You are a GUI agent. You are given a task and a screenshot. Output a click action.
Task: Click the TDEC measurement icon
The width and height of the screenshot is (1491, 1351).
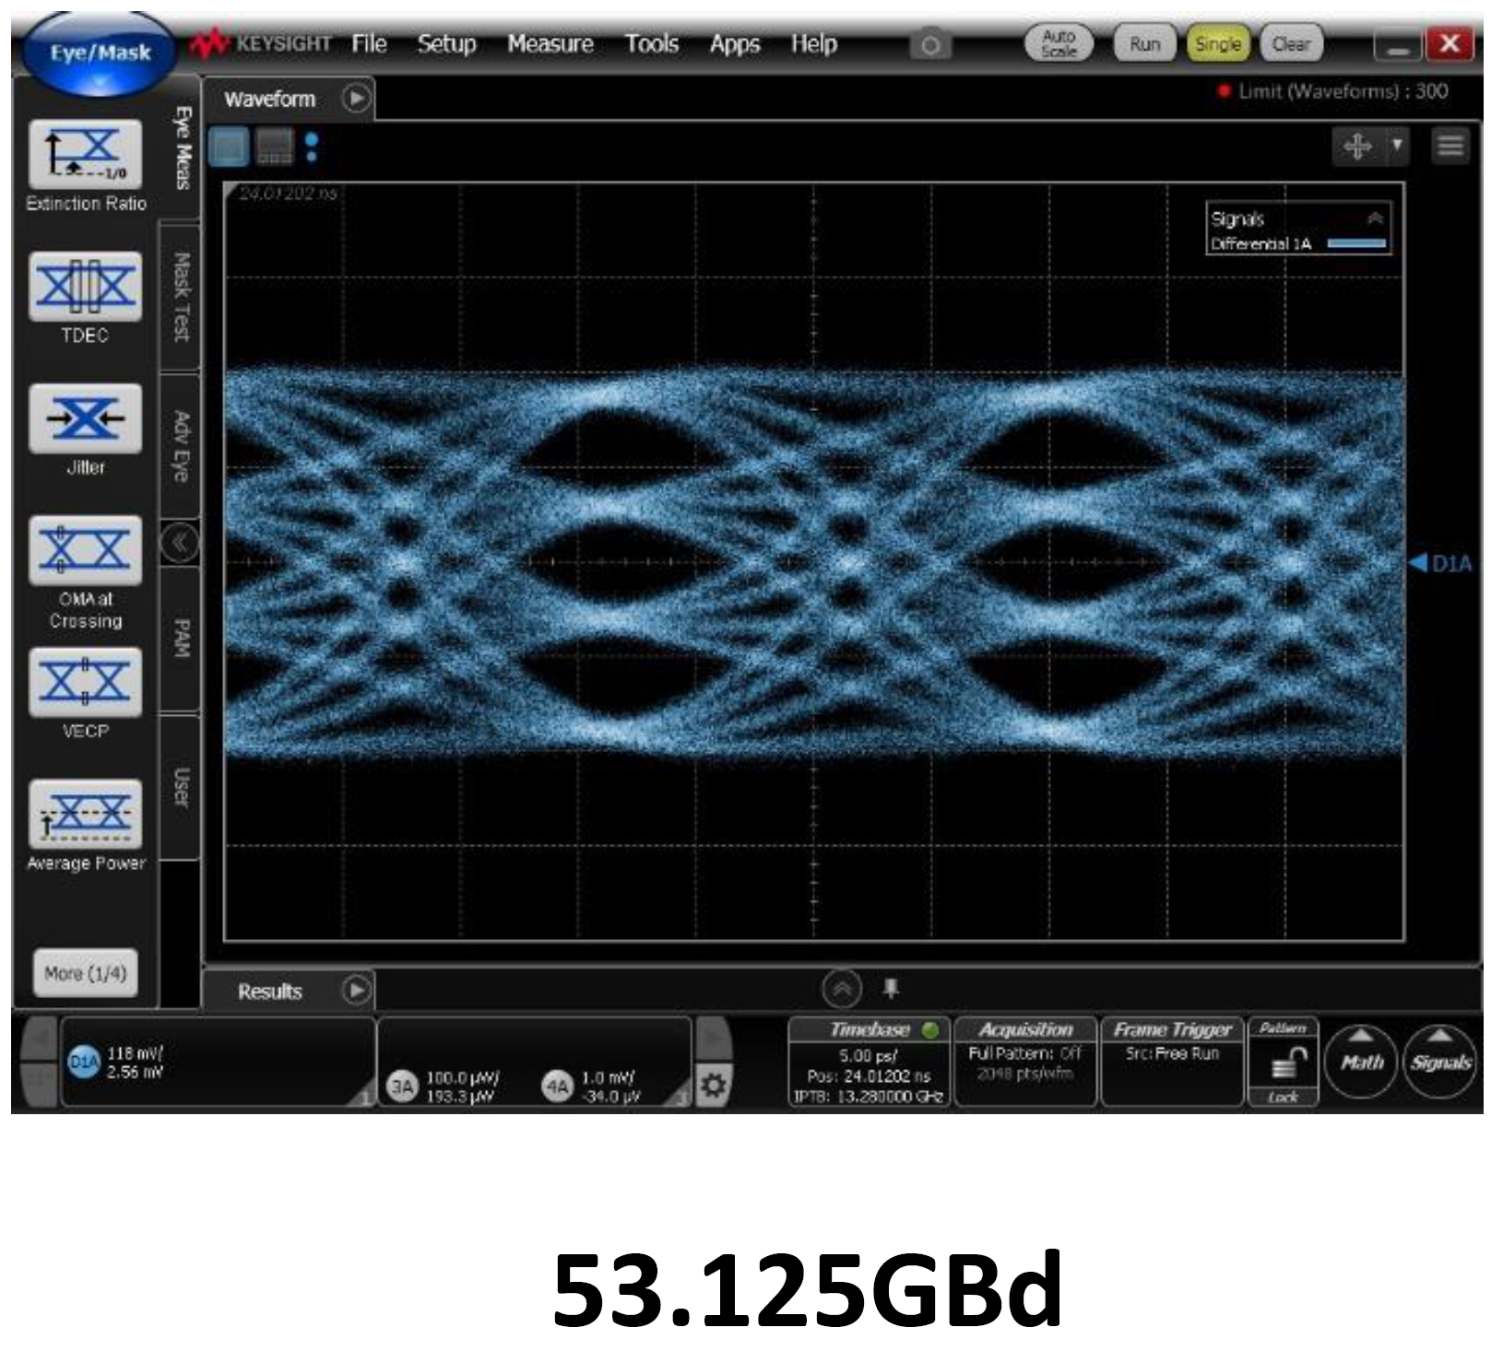point(86,287)
